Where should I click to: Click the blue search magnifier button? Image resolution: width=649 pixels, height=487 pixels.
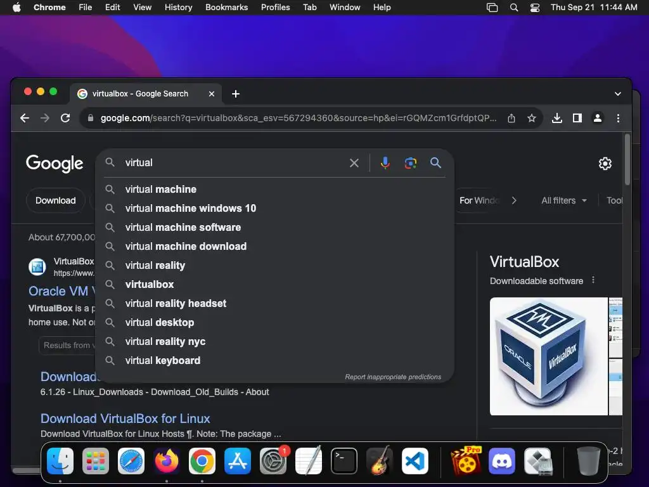pos(435,163)
